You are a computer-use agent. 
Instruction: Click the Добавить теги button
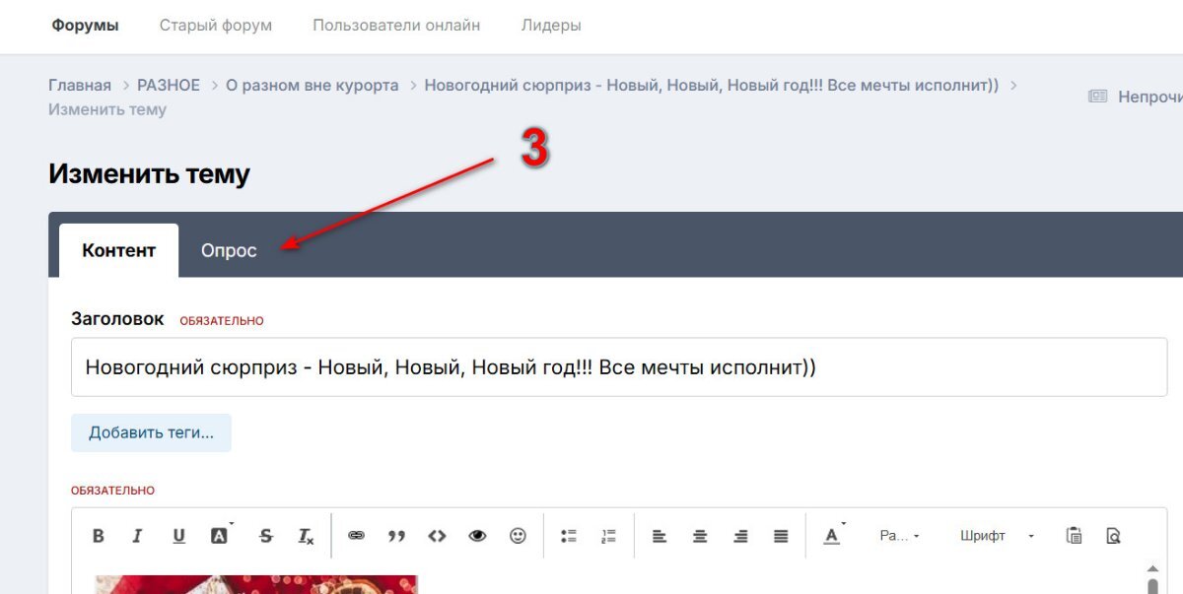[151, 433]
